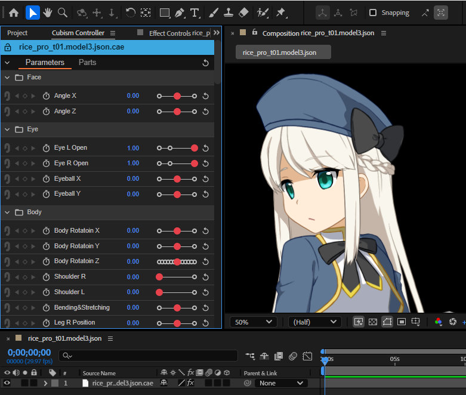Click the show channel RGB icon
The image size is (466, 395).
click(438, 322)
